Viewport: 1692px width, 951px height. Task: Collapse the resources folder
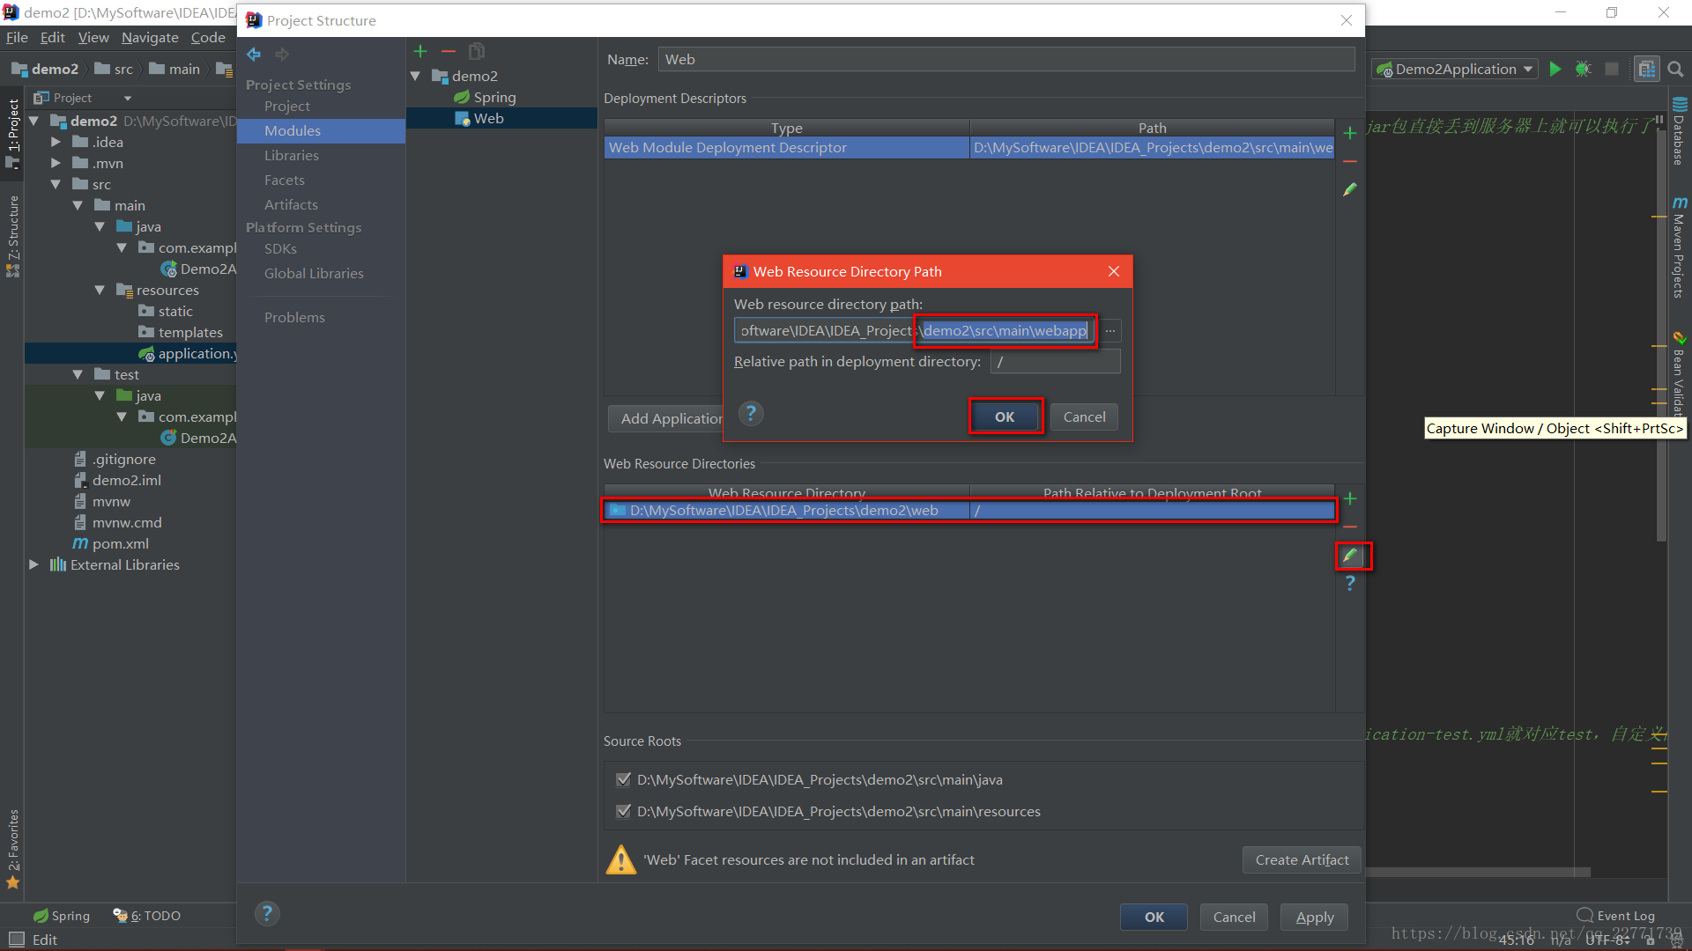(100, 290)
